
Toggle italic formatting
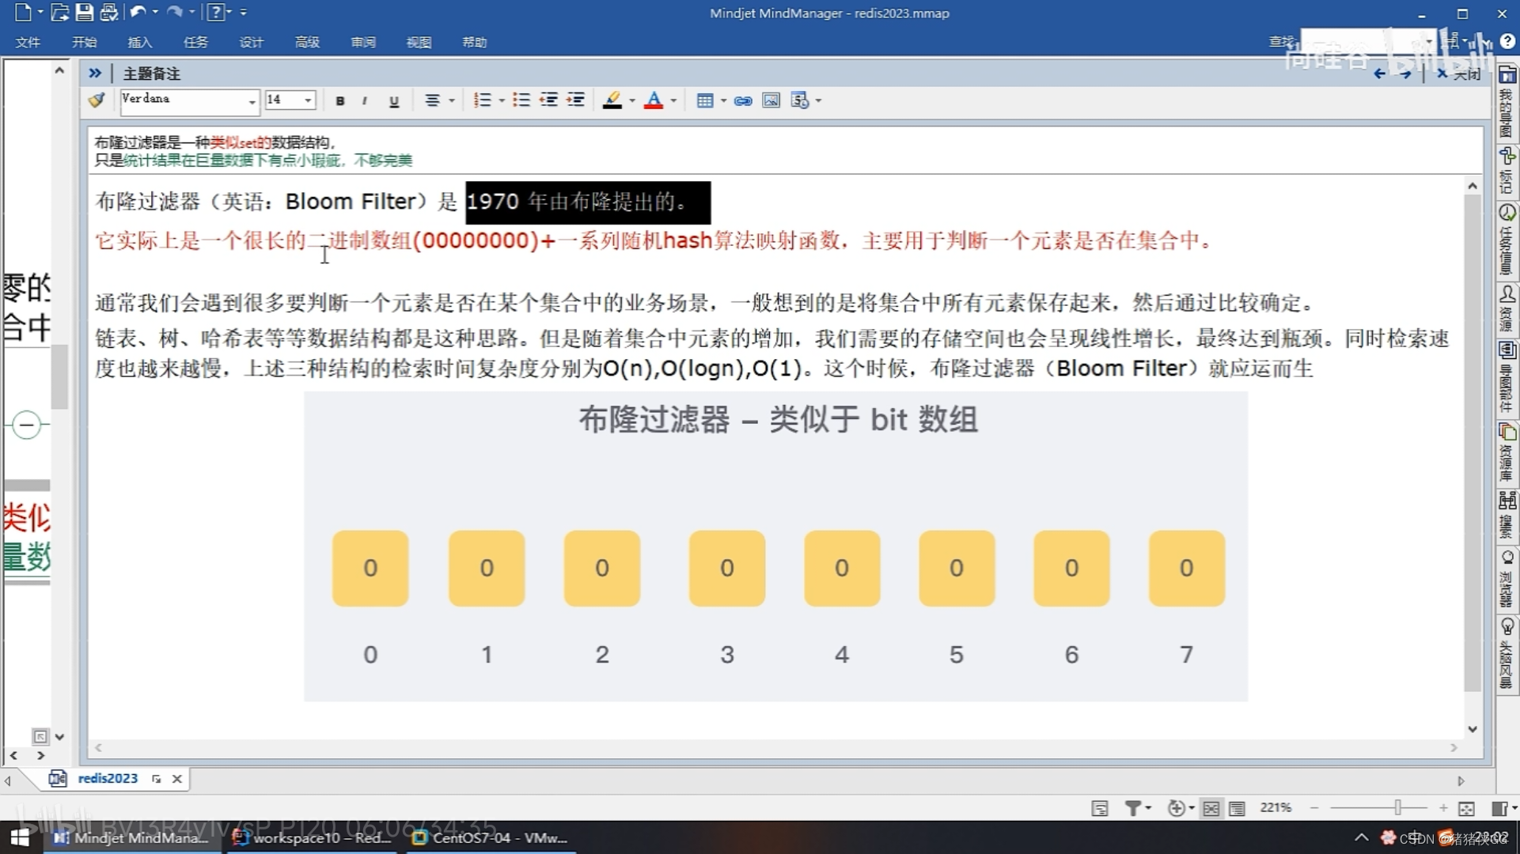pos(365,100)
